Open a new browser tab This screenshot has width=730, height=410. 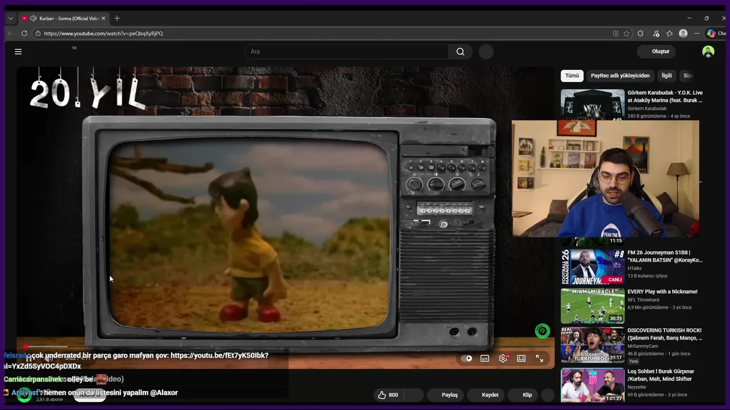pos(117,18)
